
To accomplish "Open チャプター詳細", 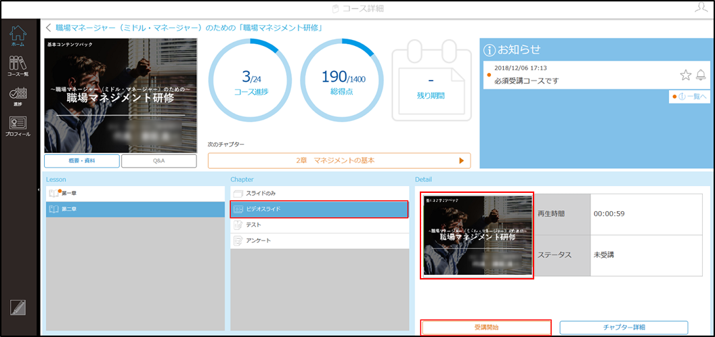I will click(624, 328).
